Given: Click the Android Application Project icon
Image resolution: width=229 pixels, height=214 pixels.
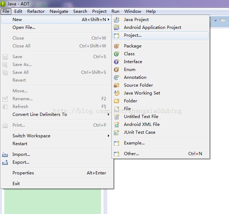Looking at the screenshot, I should click(116, 27).
